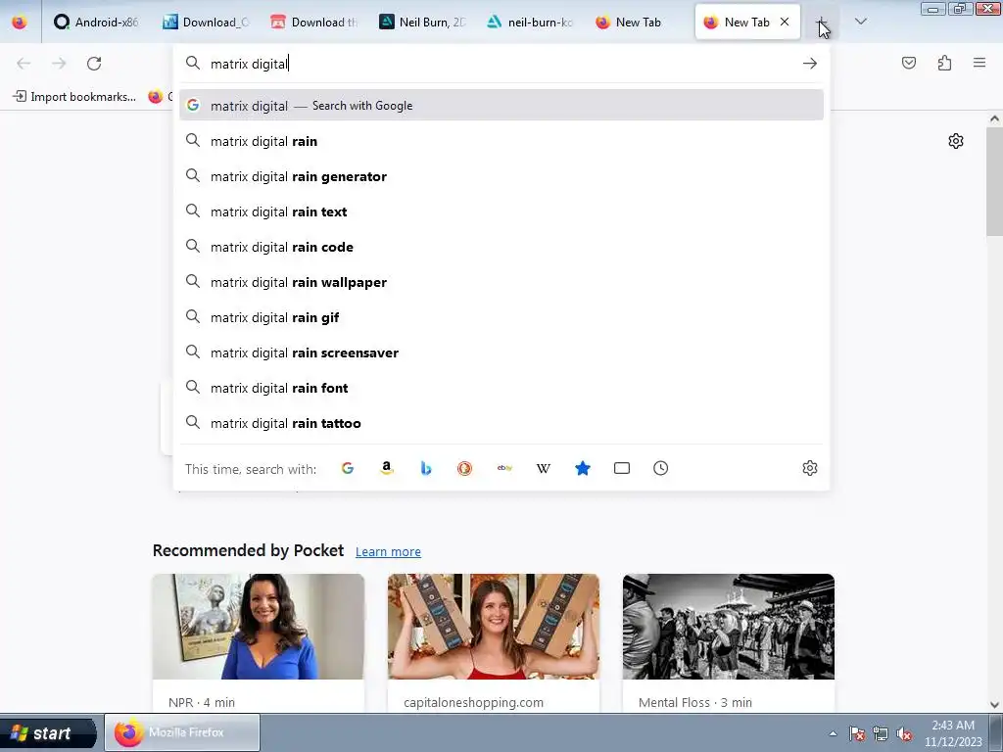This screenshot has width=1003, height=752.
Task: Open the list all tabs chevron
Action: (x=861, y=22)
